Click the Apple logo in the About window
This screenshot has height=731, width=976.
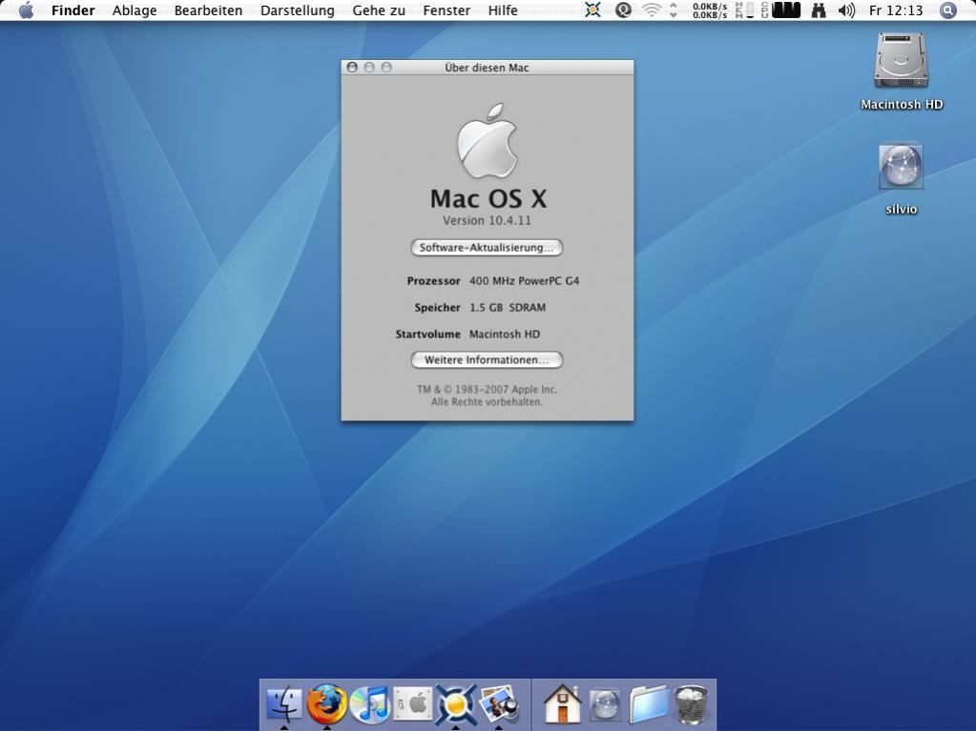tap(488, 142)
